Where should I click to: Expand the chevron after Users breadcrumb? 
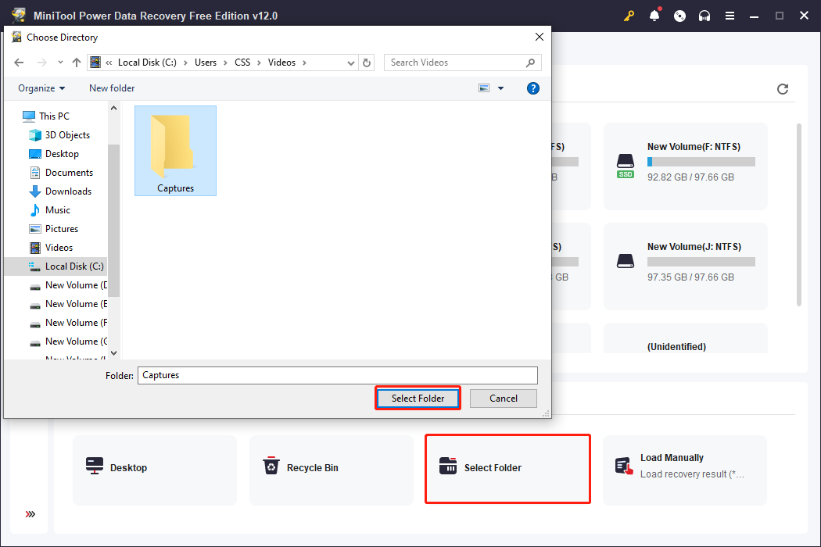225,63
